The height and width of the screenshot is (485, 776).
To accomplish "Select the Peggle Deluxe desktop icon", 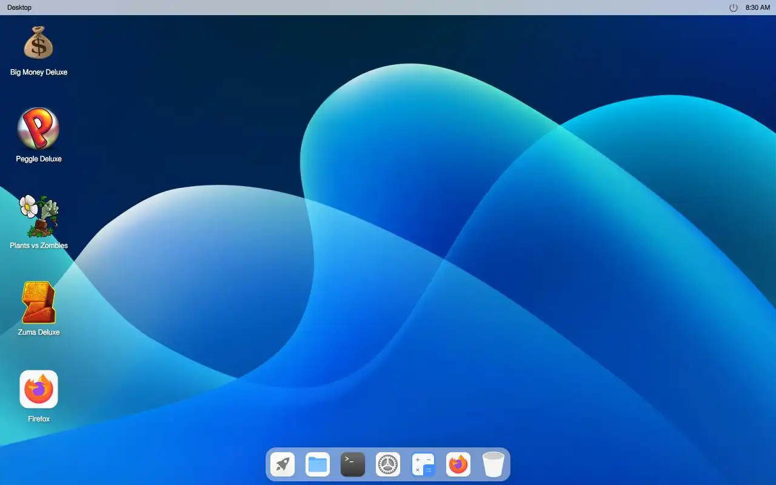I will tap(38, 129).
